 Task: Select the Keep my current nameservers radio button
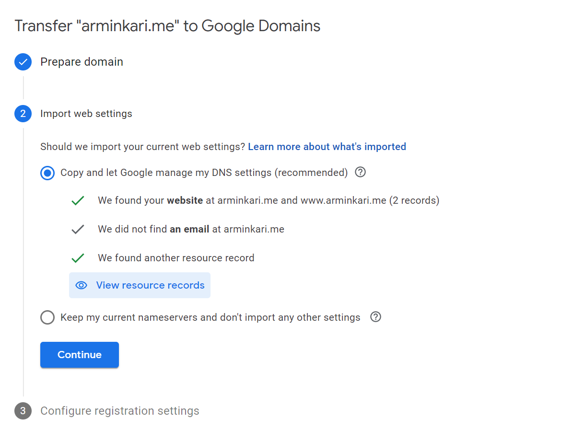[47, 317]
